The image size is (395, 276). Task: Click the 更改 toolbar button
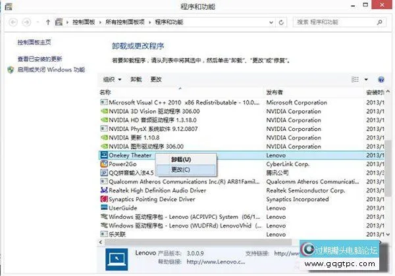pos(156,80)
